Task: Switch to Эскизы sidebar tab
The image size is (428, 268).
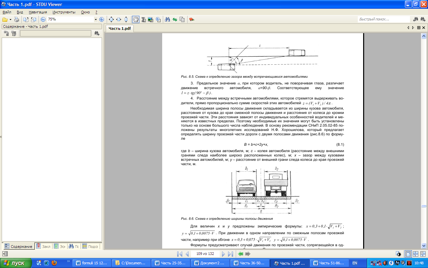Action: pyautogui.click(x=60, y=246)
